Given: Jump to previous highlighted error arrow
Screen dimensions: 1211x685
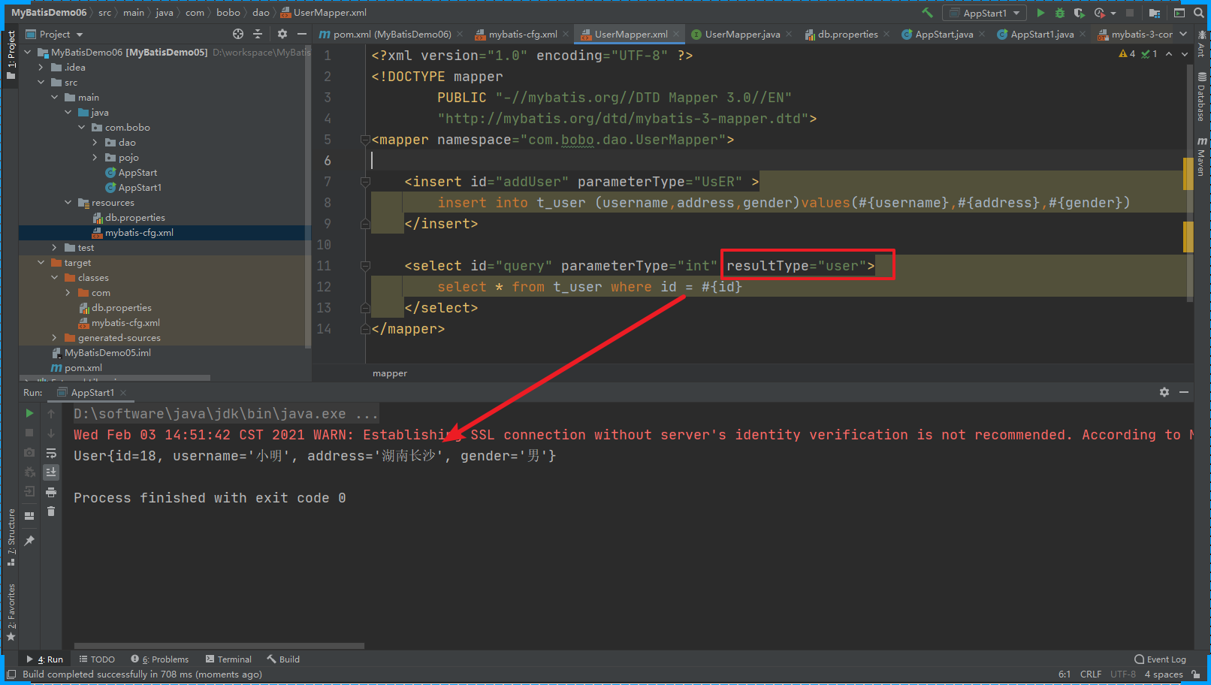Looking at the screenshot, I should [x=1169, y=54].
